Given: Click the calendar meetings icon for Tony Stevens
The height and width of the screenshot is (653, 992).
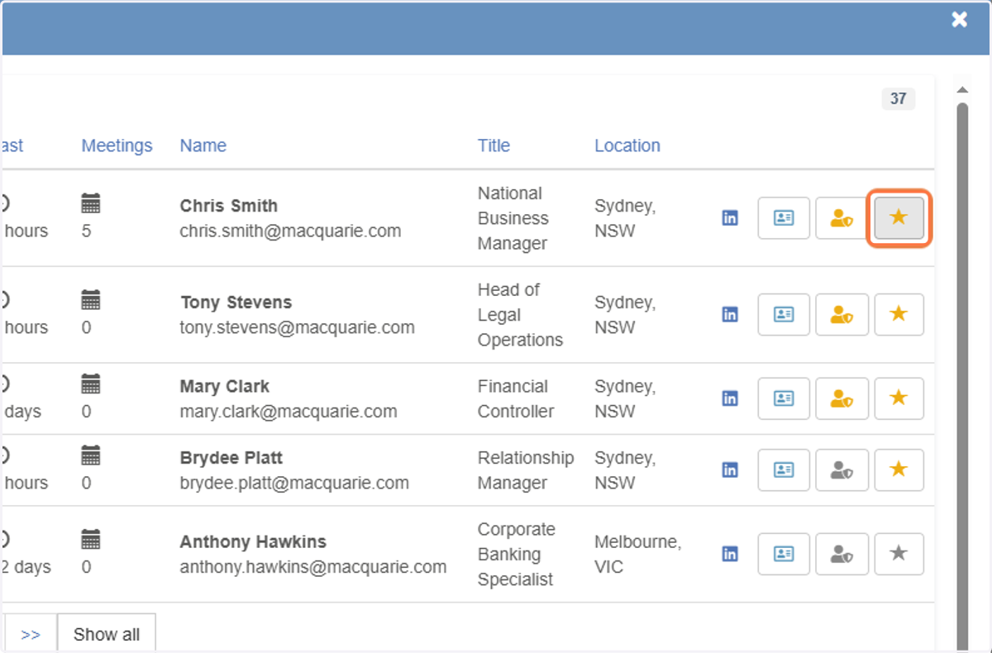Looking at the screenshot, I should (91, 299).
